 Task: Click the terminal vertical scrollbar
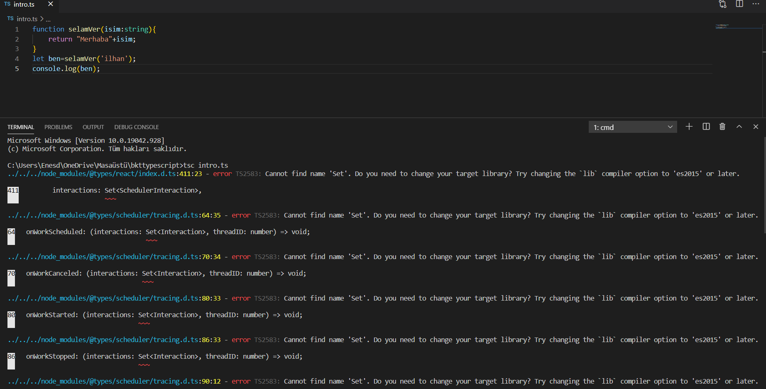click(x=764, y=185)
